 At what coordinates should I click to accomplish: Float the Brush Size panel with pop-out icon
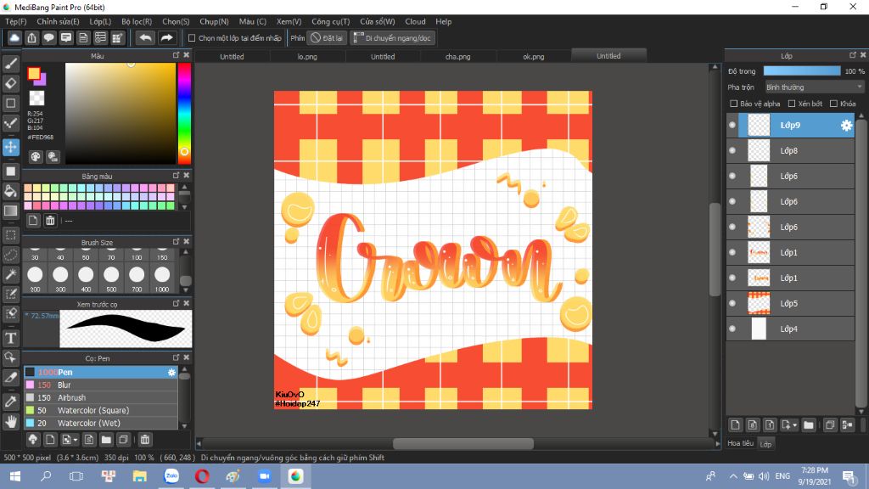(177, 242)
